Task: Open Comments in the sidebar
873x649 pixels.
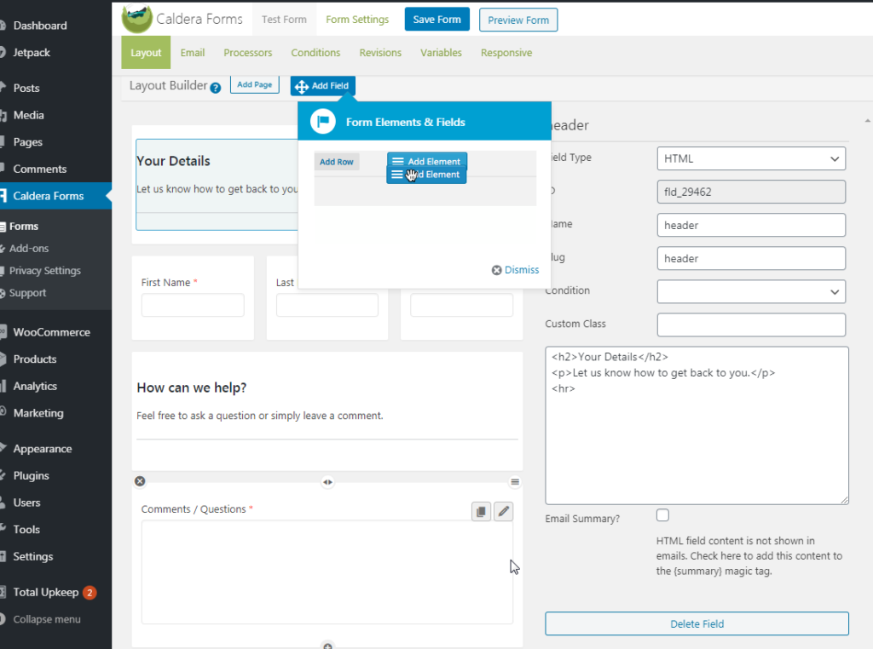Action: [x=40, y=169]
